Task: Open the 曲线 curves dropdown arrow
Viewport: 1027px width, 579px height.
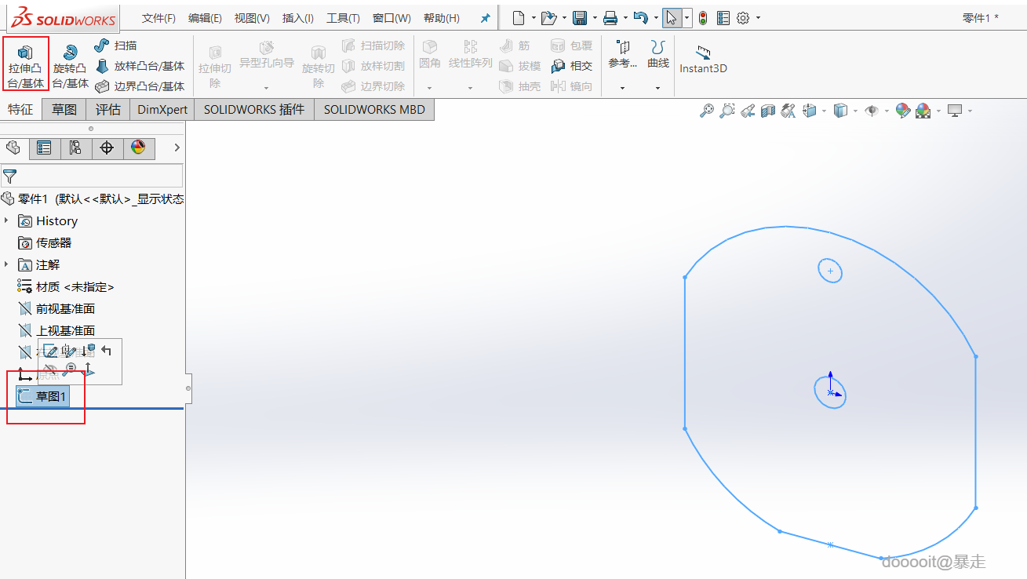Action: [657, 88]
